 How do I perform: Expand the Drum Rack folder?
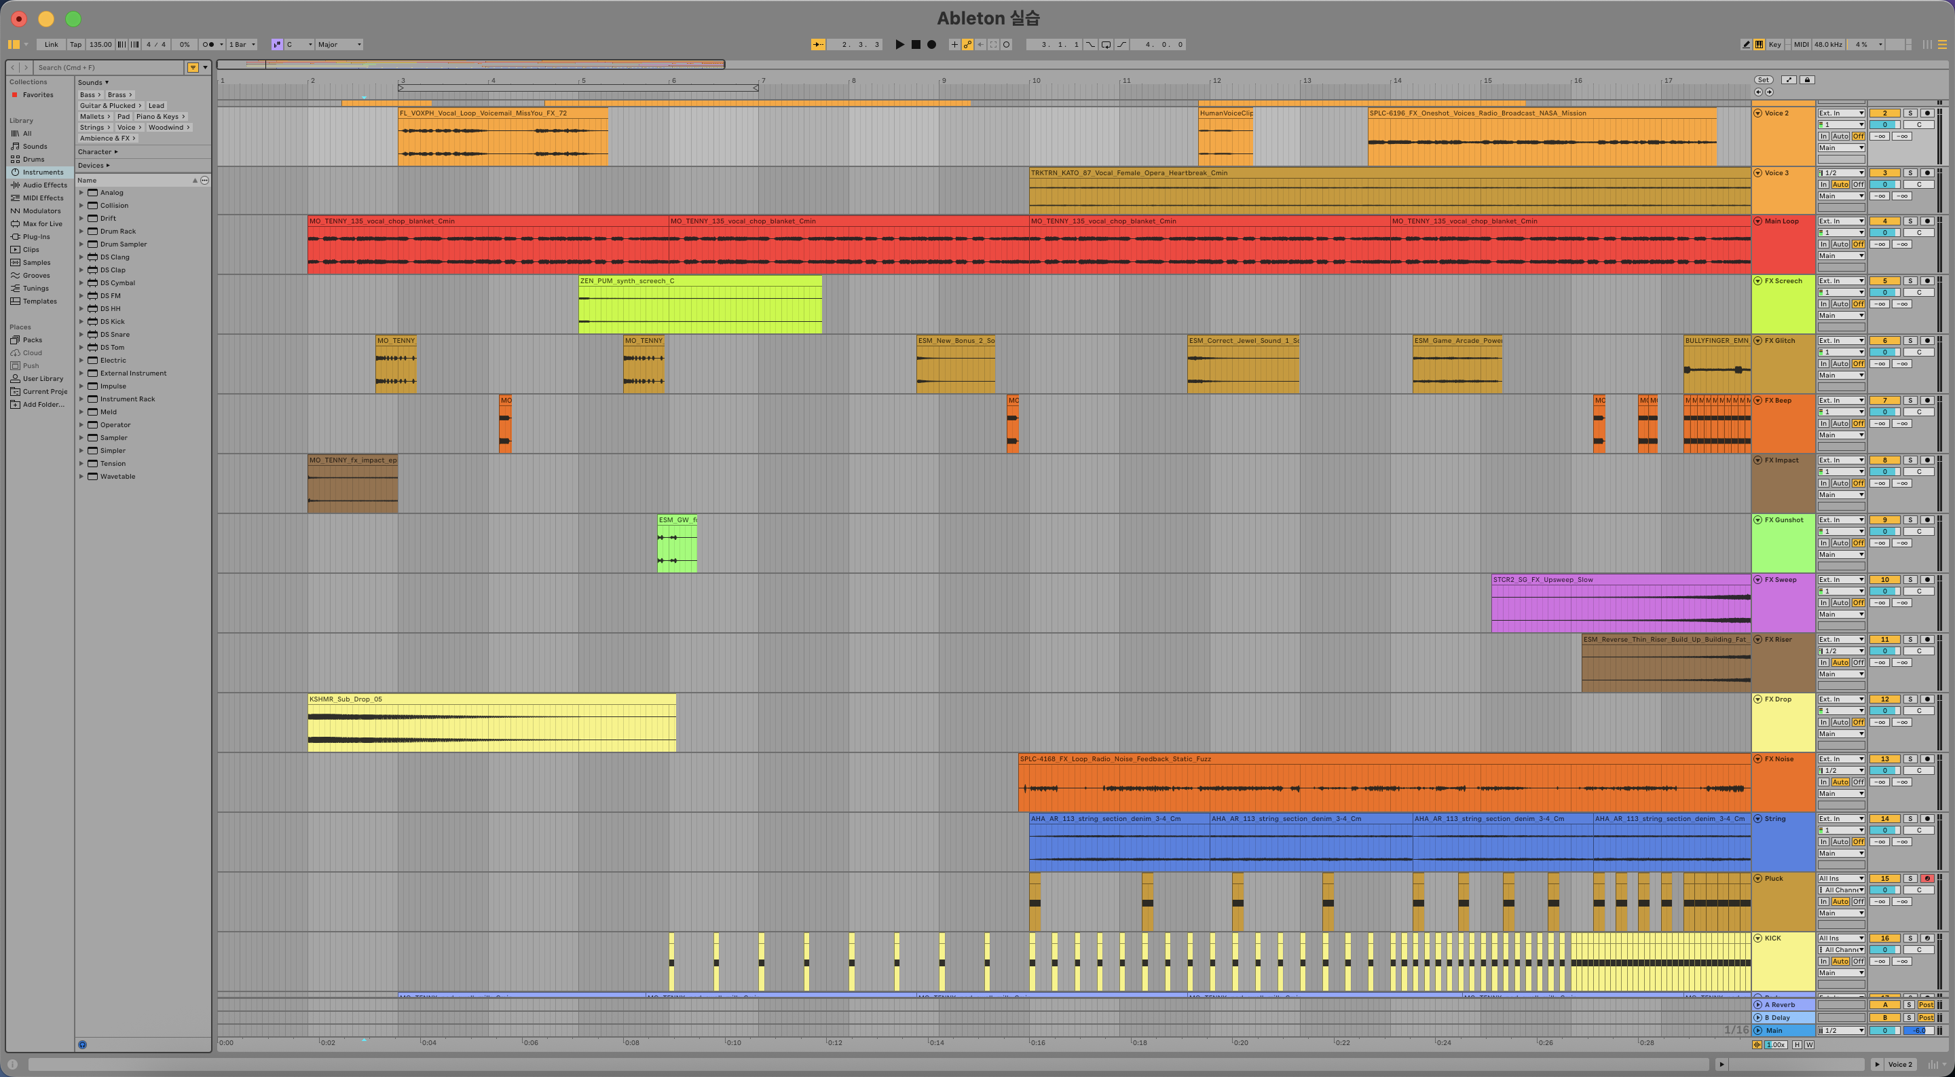click(81, 232)
